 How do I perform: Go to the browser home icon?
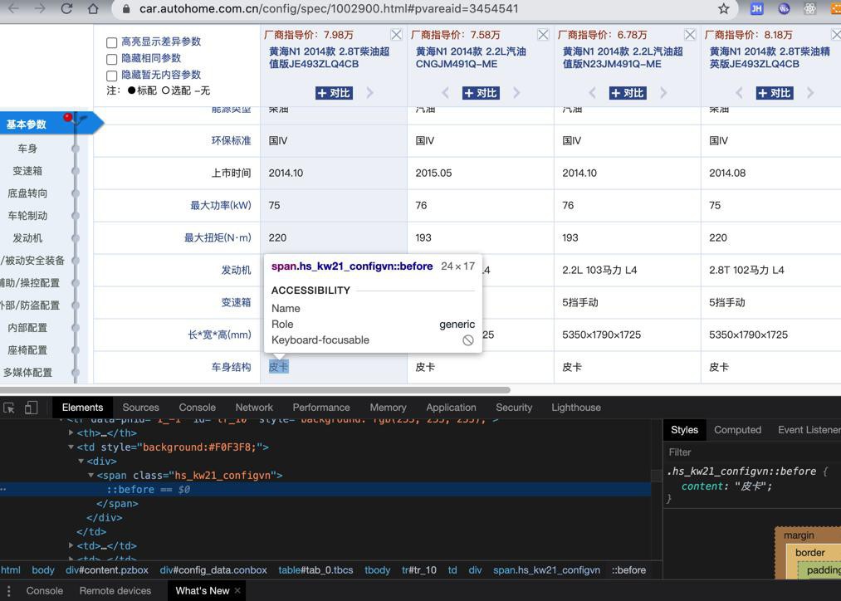click(93, 8)
